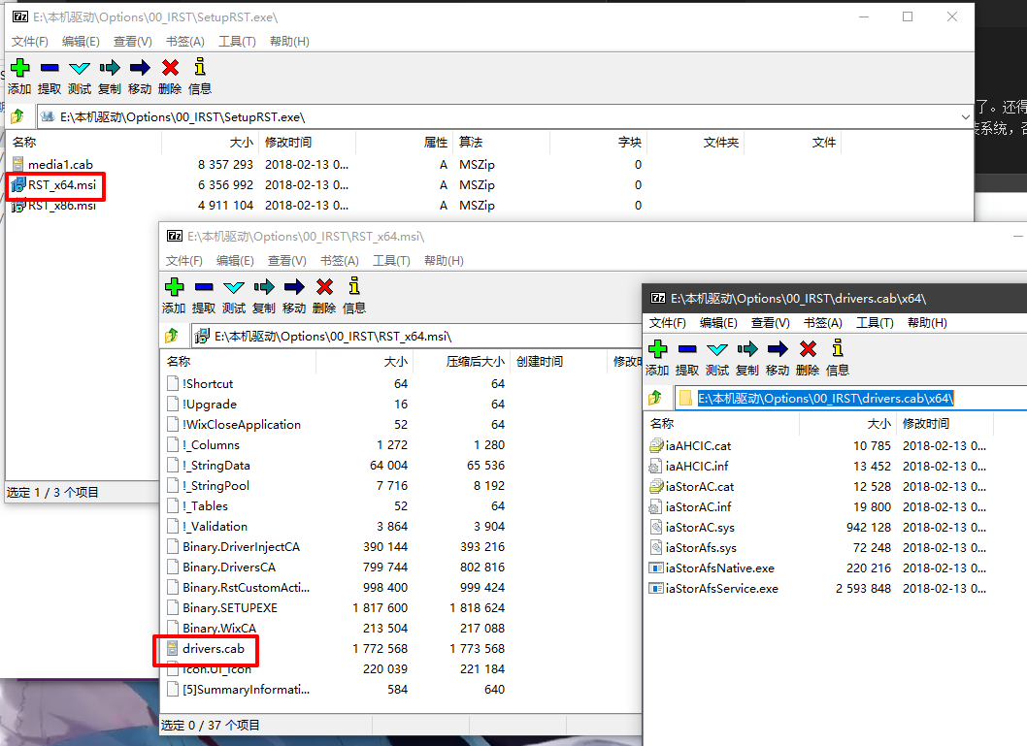Click the up-folder icon in the drivers.cab\x64 window
1027x746 pixels.
pos(655,398)
